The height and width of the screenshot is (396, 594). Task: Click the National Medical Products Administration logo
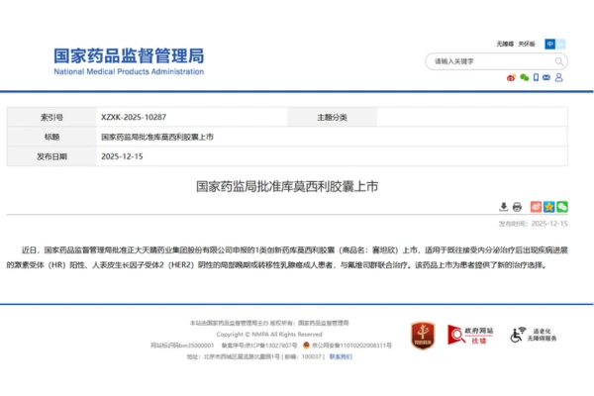point(129,61)
